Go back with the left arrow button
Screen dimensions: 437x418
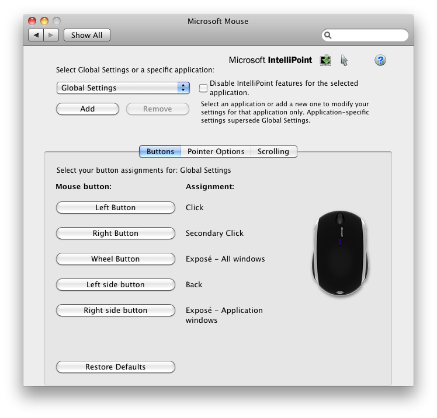coord(36,35)
